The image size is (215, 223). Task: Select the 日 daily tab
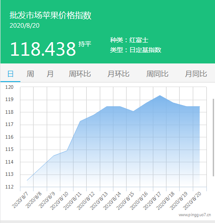pyautogui.click(x=10, y=74)
